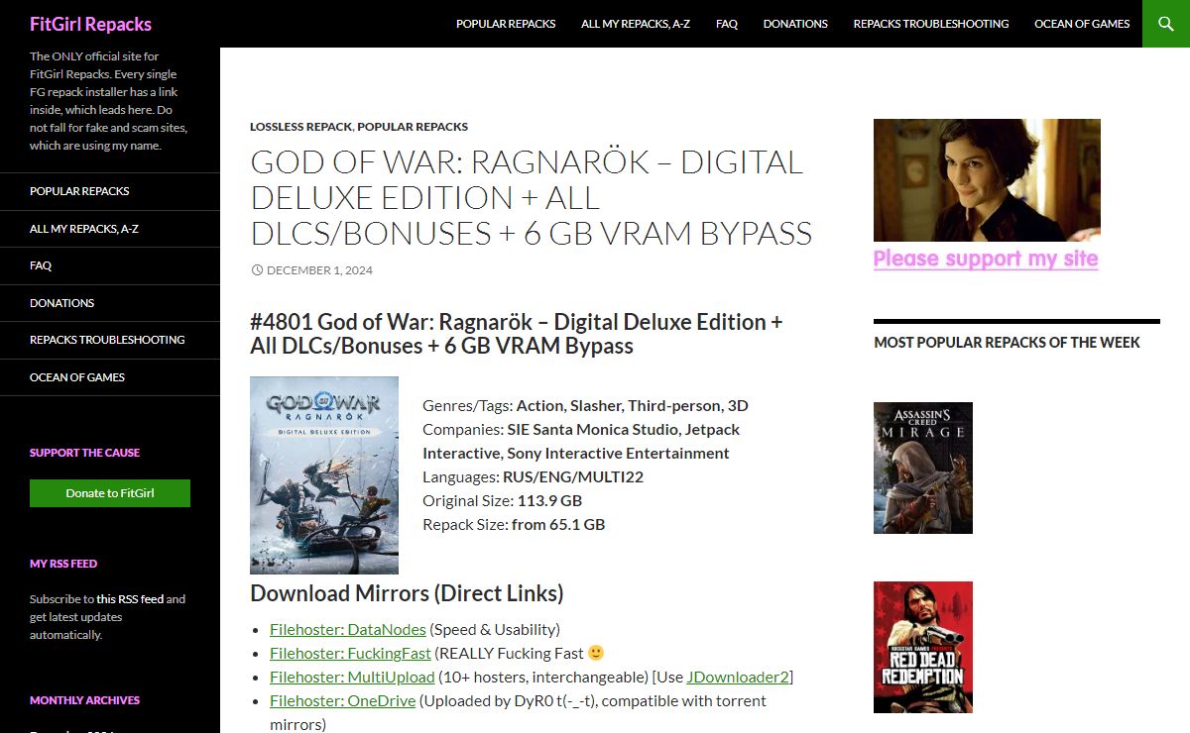Click the Donate to FitGirl button
Viewport: 1190px width, 733px height.
[110, 493]
